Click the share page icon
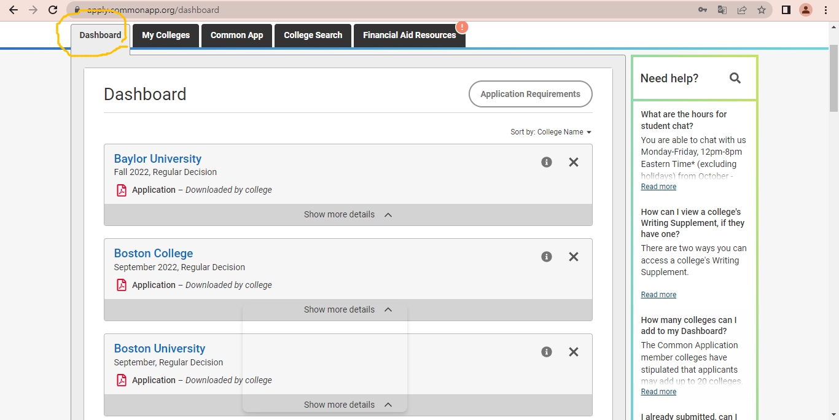The height and width of the screenshot is (420, 839). (742, 10)
